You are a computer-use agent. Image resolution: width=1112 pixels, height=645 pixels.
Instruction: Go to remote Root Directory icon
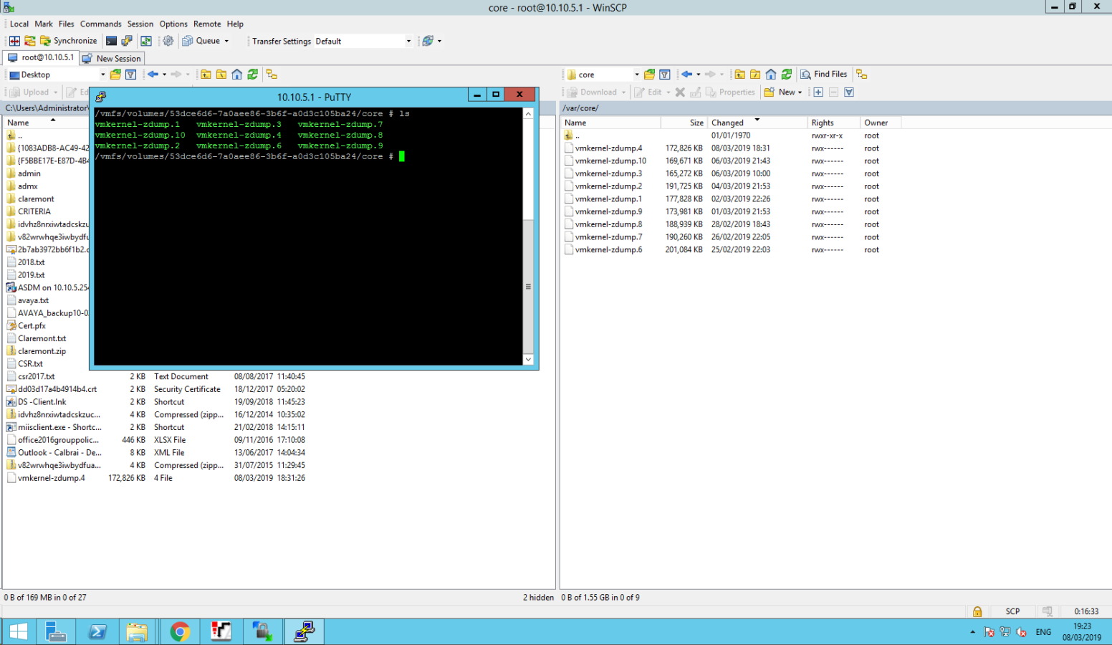point(755,75)
